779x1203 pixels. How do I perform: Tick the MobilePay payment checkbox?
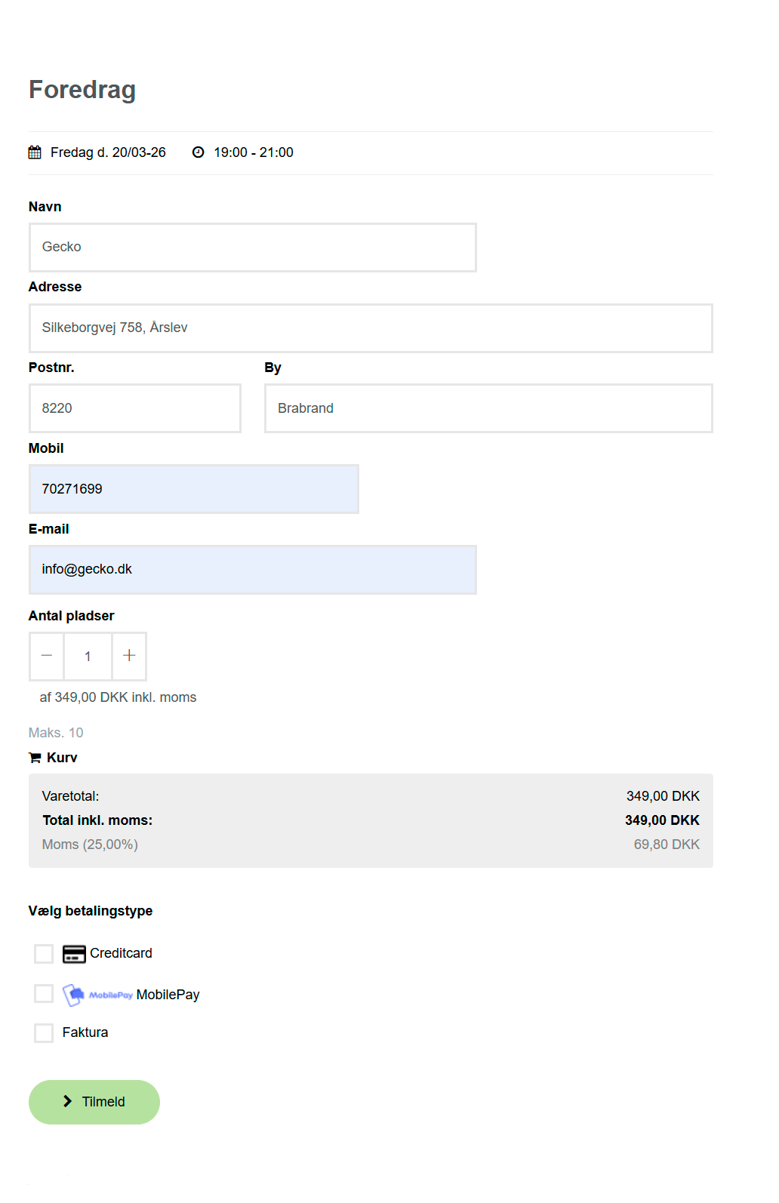click(x=44, y=994)
